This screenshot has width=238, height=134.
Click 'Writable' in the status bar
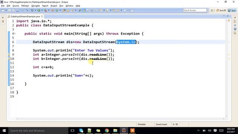141,124
